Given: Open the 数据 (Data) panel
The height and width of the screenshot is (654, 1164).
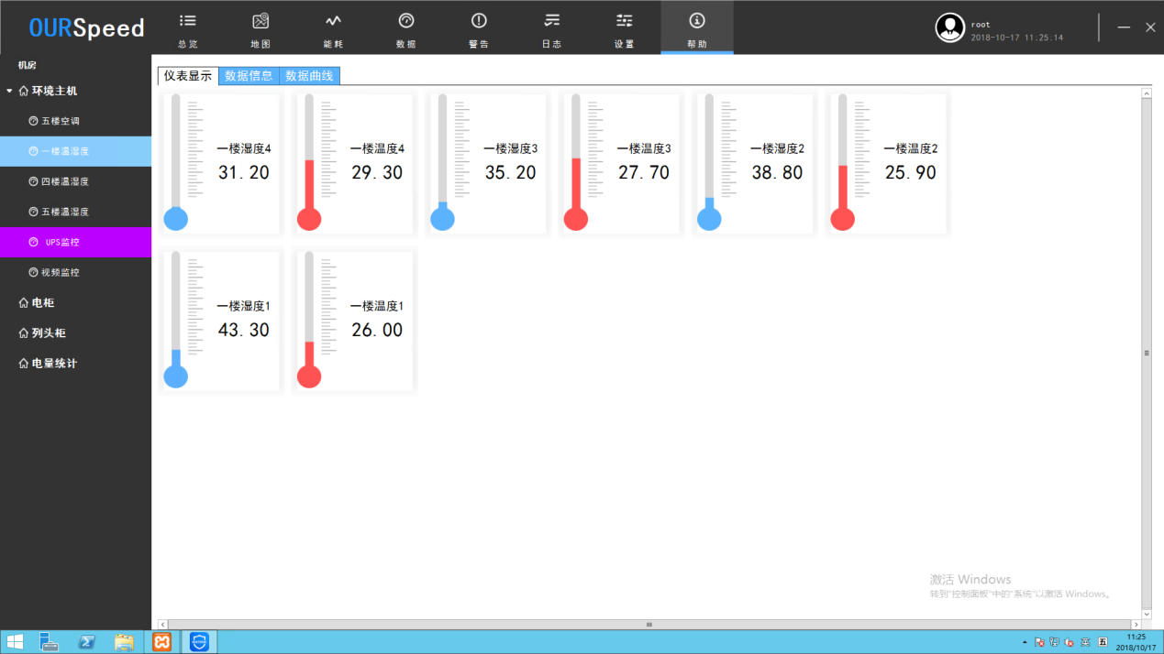Looking at the screenshot, I should [x=405, y=27].
